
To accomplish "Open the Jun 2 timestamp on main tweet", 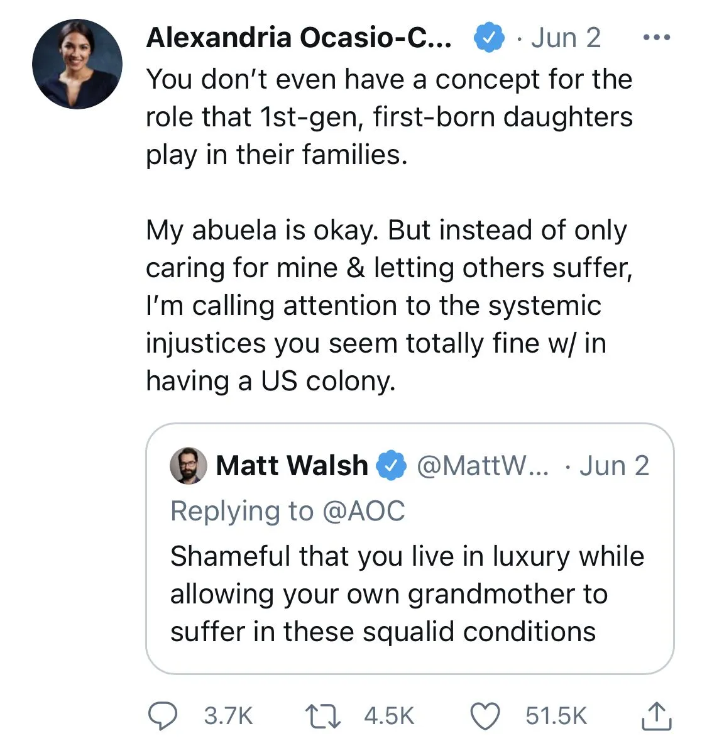I will 566,38.
